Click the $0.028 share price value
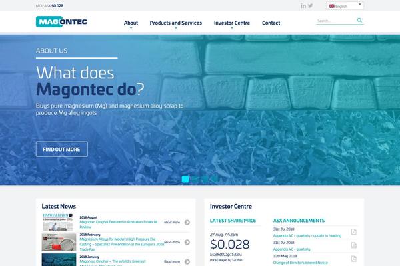The height and width of the screenshot is (266, 400). coord(229,245)
